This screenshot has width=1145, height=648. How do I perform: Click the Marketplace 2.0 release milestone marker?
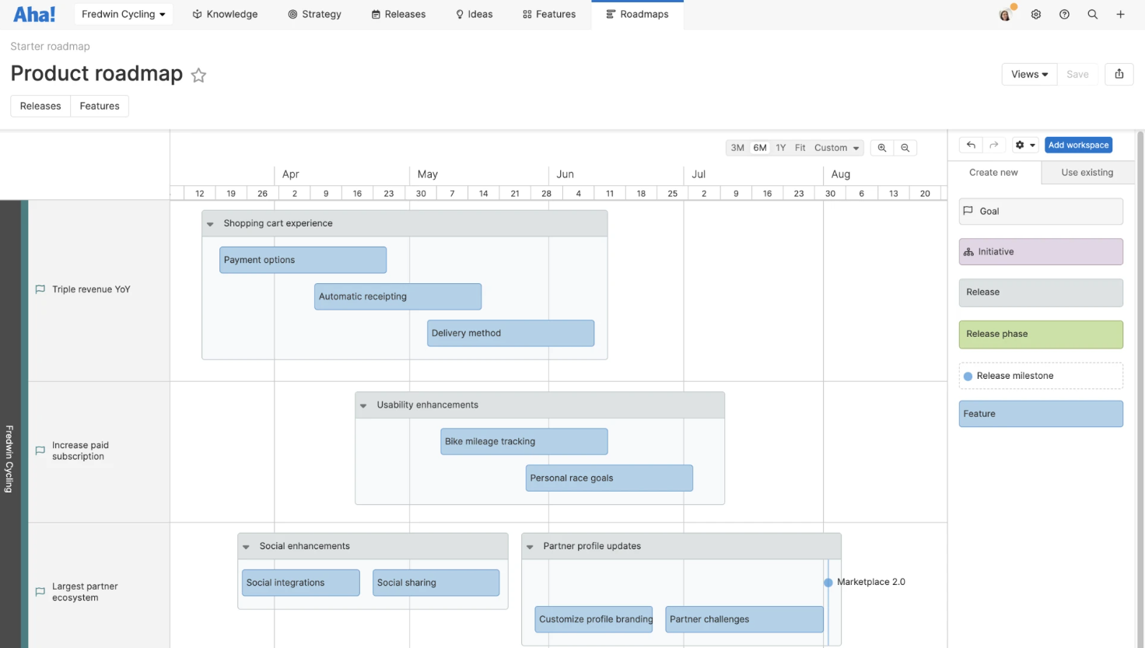[x=826, y=581]
